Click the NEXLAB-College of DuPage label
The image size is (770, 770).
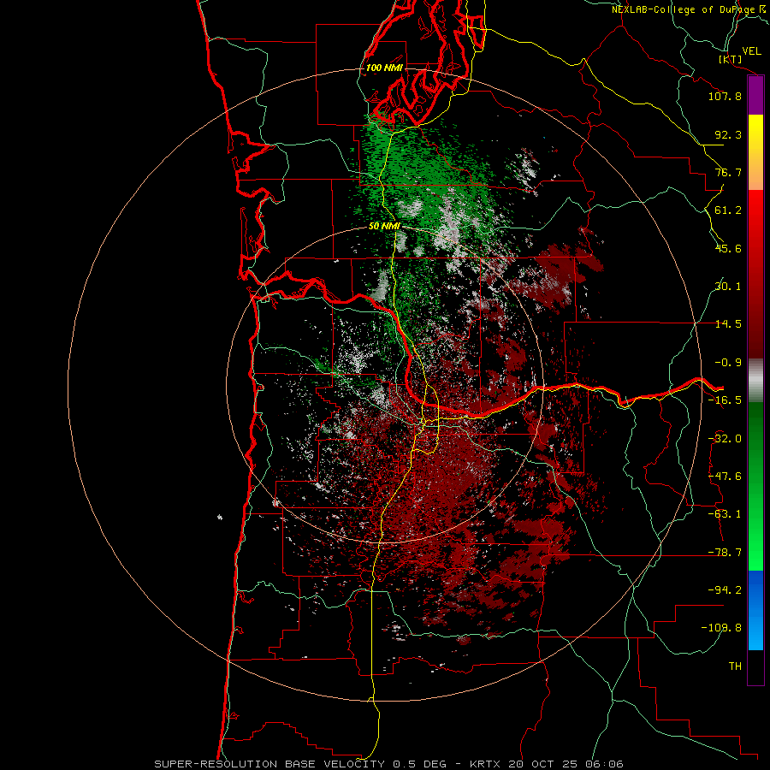pos(683,9)
